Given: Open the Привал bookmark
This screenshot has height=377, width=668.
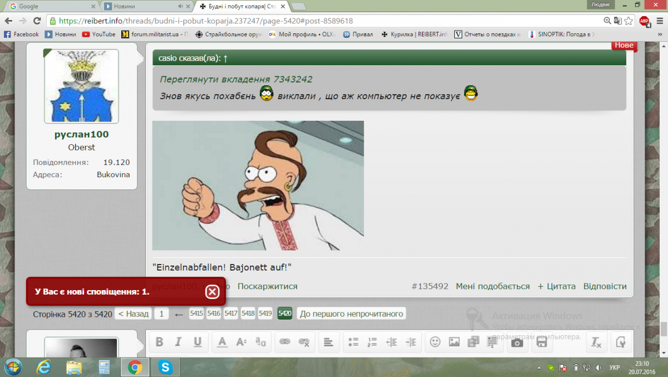Looking at the screenshot, I should point(358,34).
